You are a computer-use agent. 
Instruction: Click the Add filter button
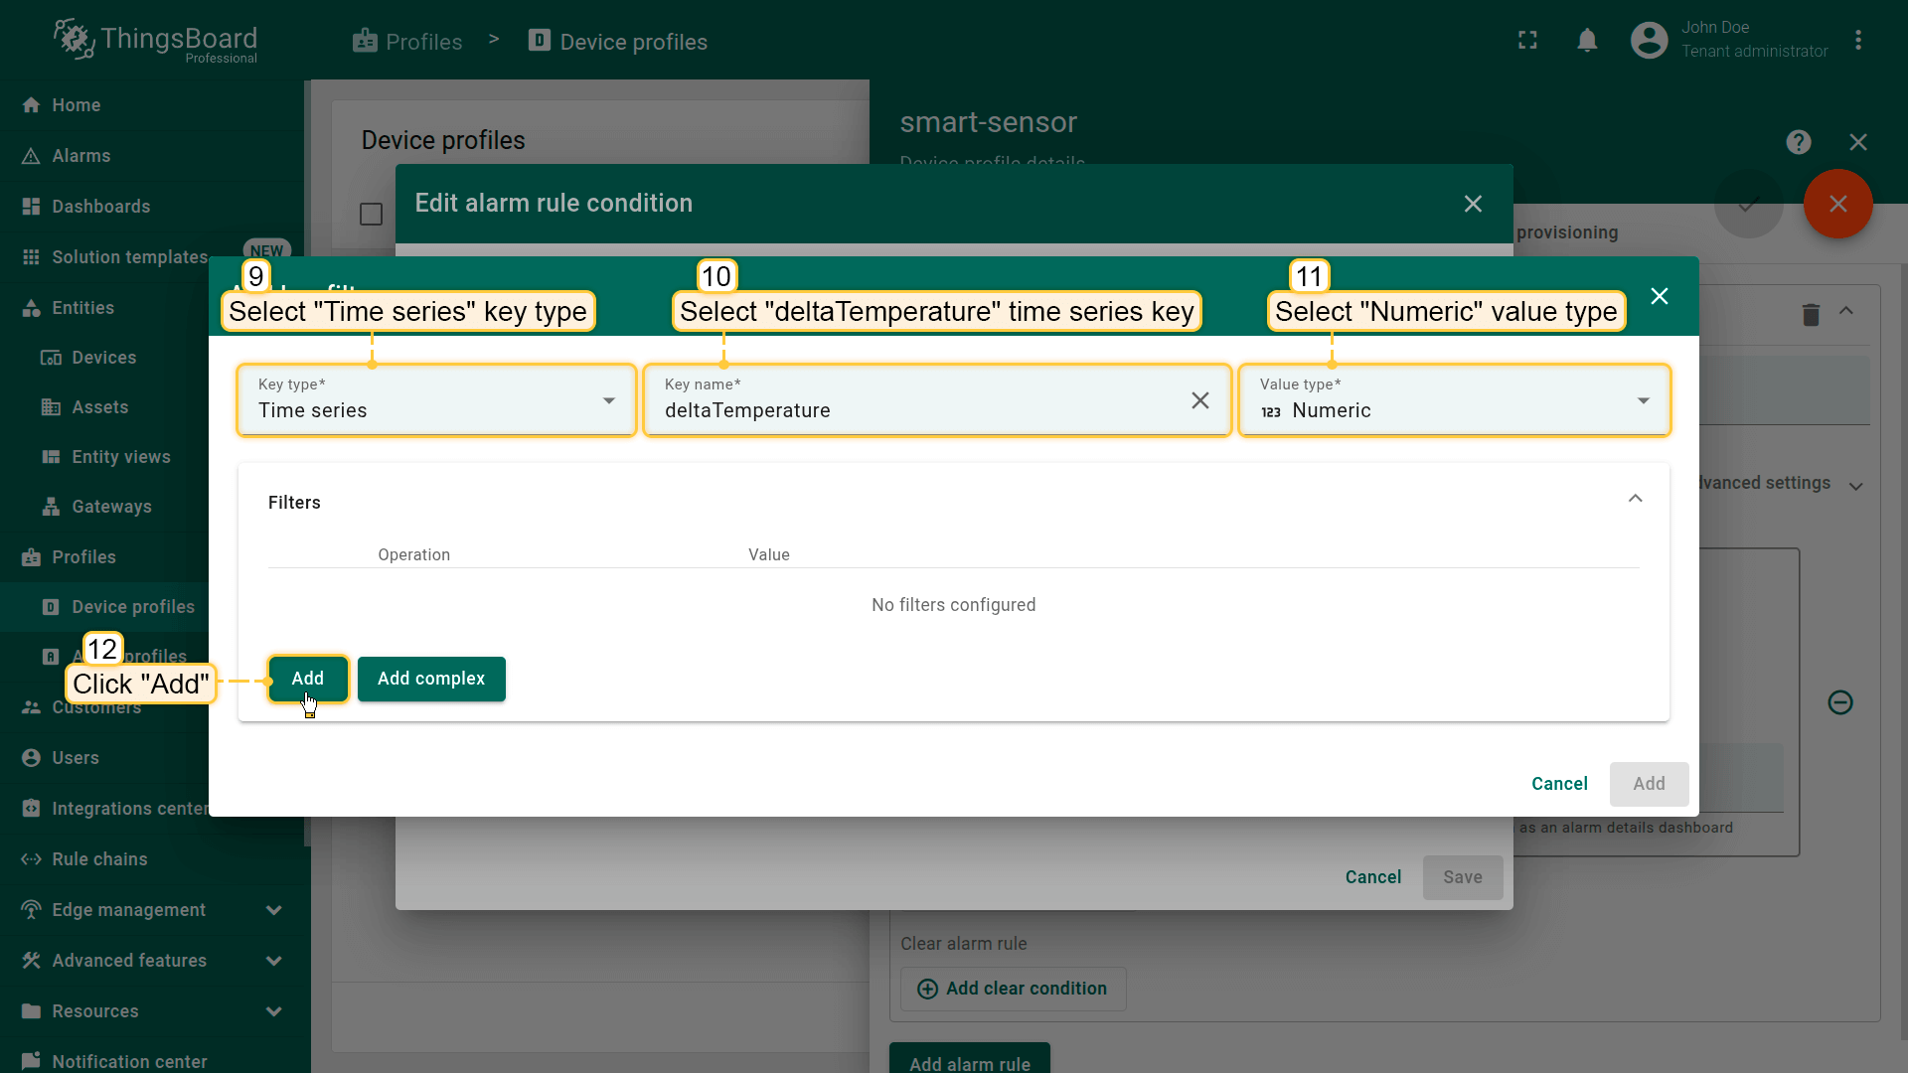coord(307,679)
